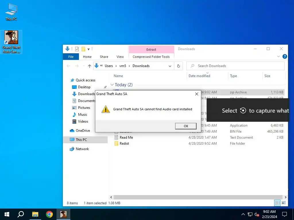Viewport: 294px width, 220px height.
Task: Click the Select to capture notification
Action: point(248,110)
